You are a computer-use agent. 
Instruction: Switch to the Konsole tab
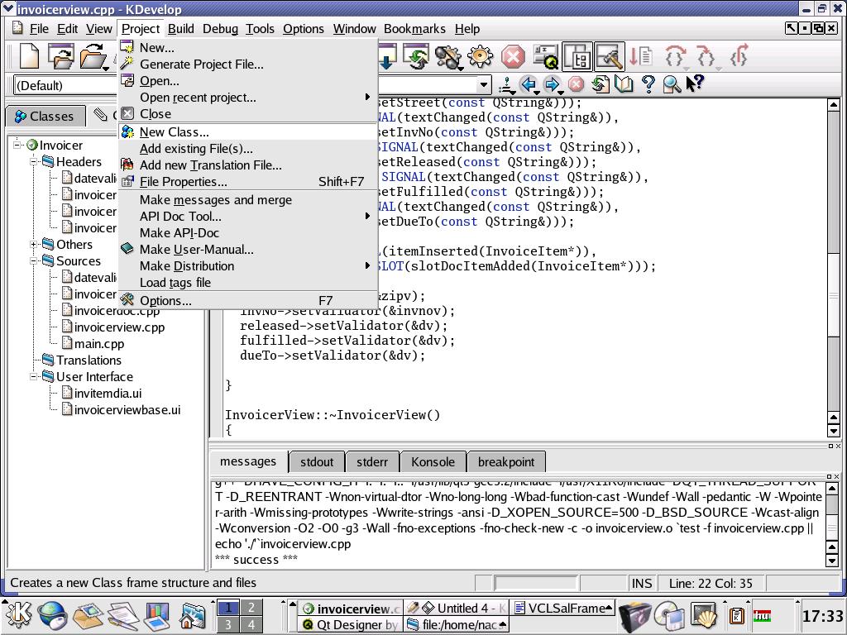433,461
